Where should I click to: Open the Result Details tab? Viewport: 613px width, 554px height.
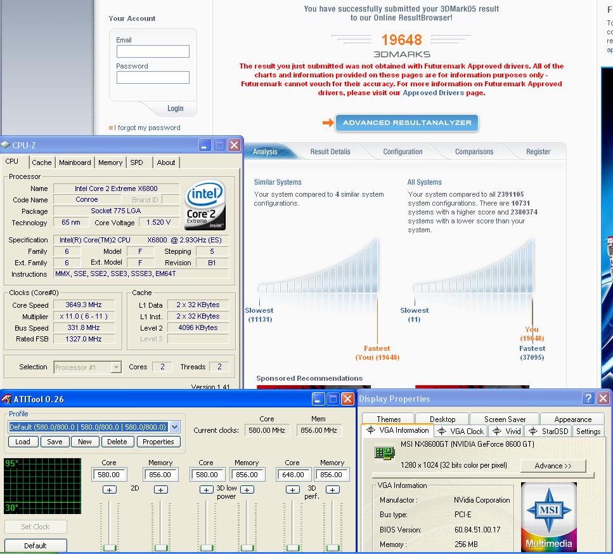pos(330,152)
